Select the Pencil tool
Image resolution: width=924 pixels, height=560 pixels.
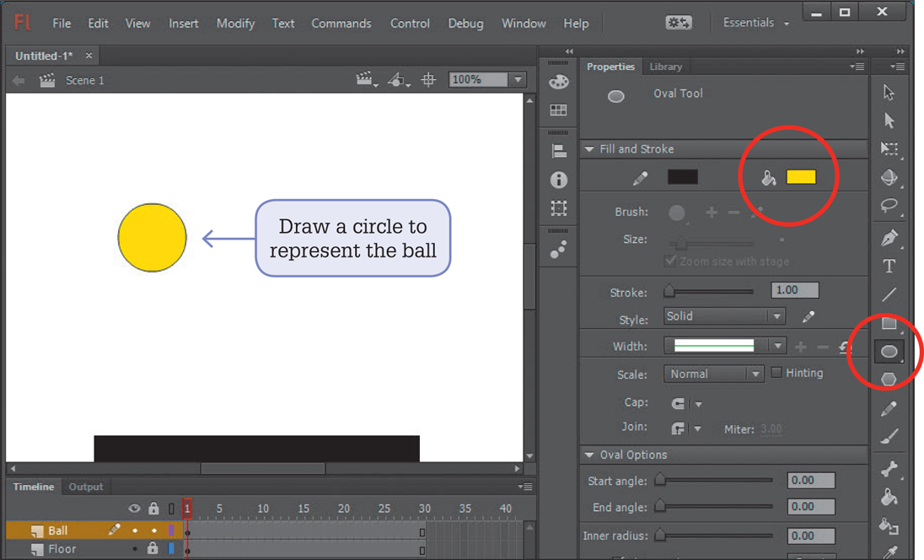click(x=889, y=408)
